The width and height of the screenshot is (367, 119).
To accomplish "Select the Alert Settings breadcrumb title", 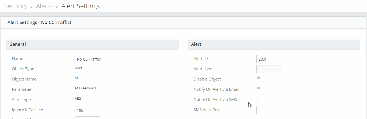I will [x=81, y=6].
